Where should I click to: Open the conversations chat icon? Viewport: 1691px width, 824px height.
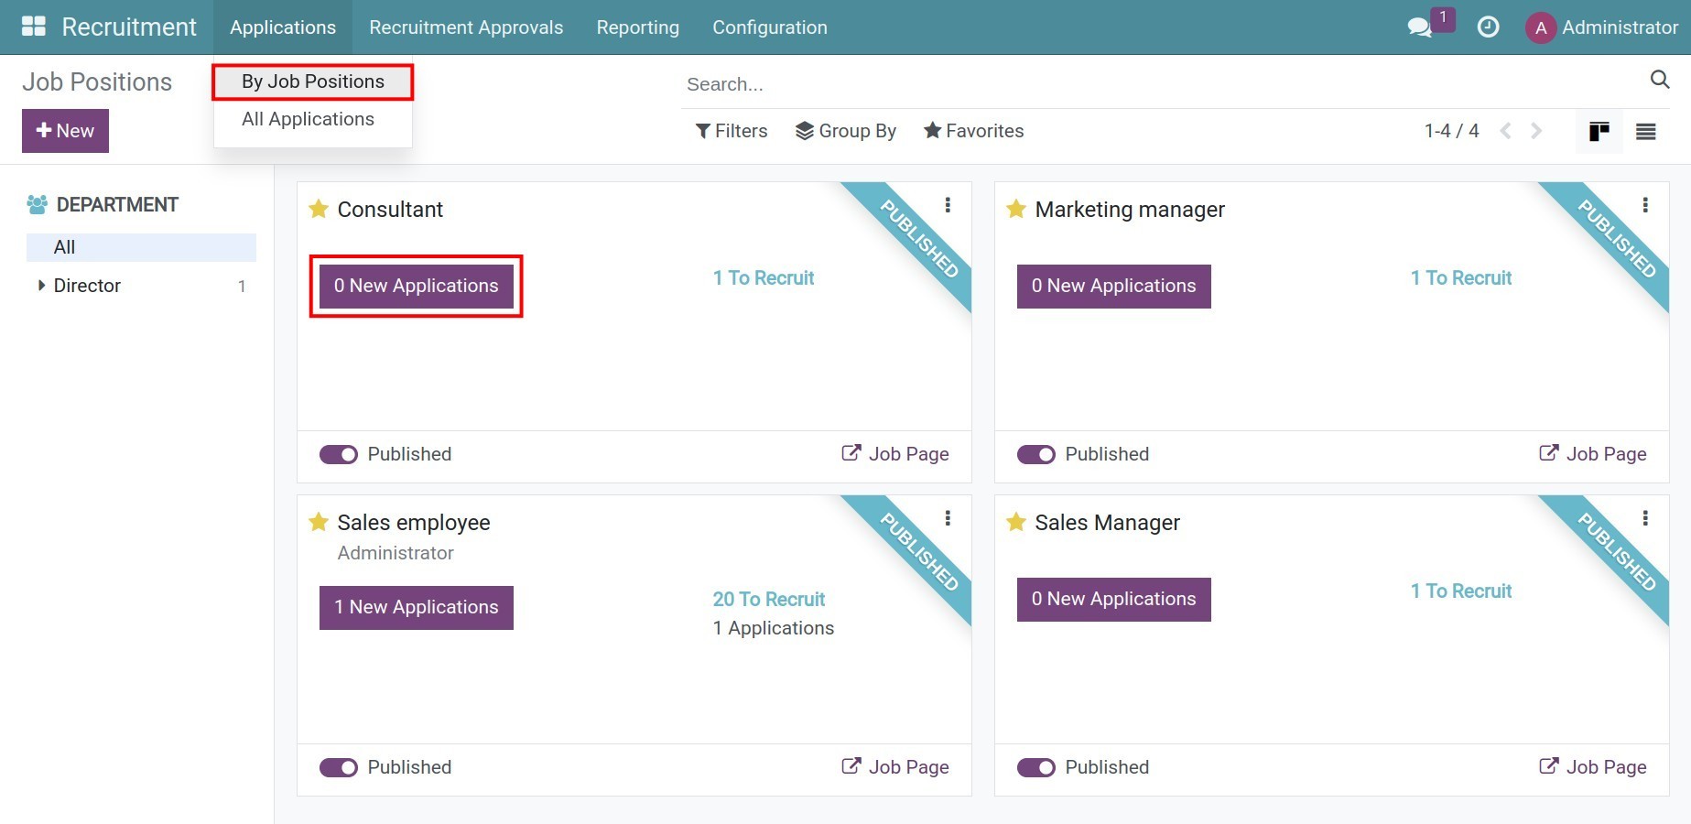1419,27
